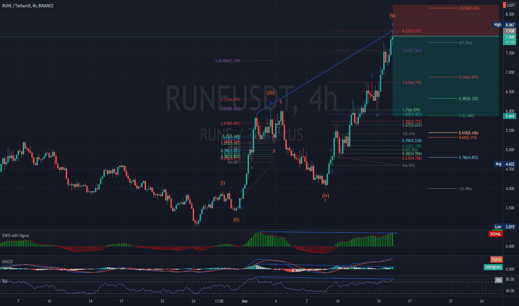519x306 pixels.
Task: Click the 0.786(4.803) retracement label
Action: [x=468, y=158]
